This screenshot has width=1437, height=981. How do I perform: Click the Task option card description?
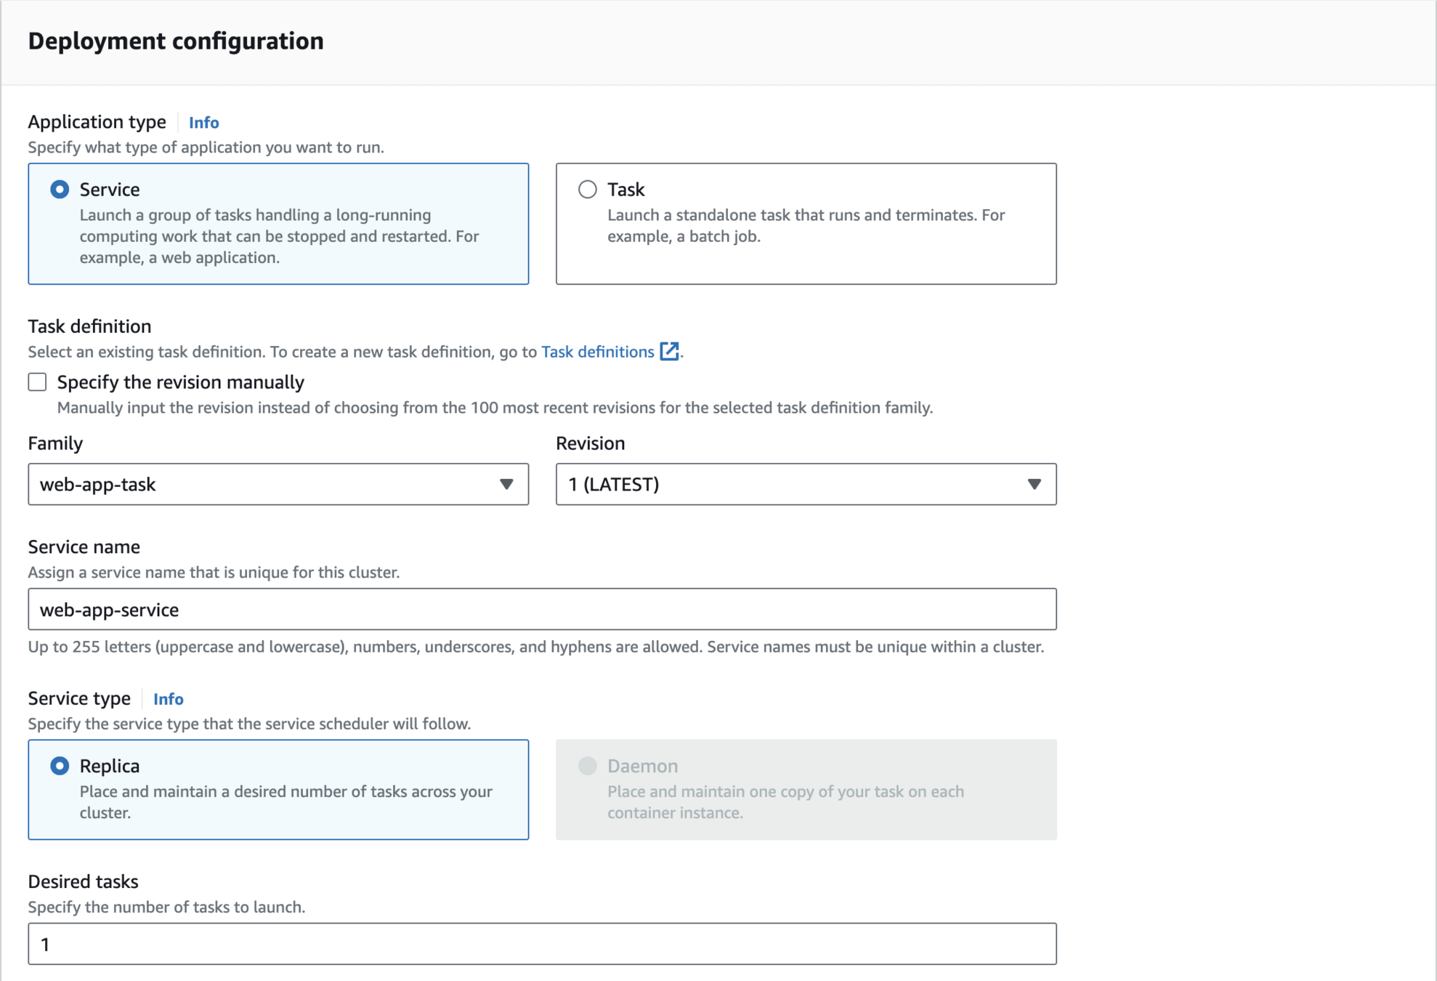coord(806,225)
